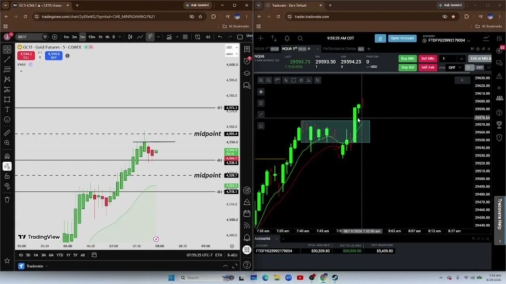Click the red Sell Mkt button

[x=428, y=59]
